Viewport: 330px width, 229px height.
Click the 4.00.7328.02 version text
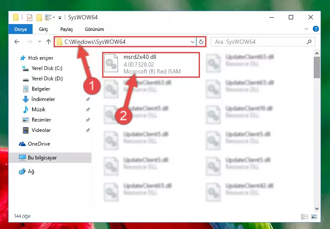[139, 64]
